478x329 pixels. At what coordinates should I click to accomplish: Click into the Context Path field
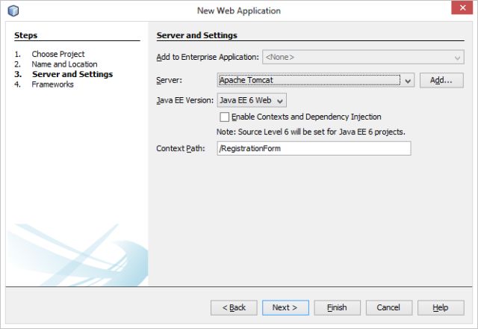coord(314,149)
